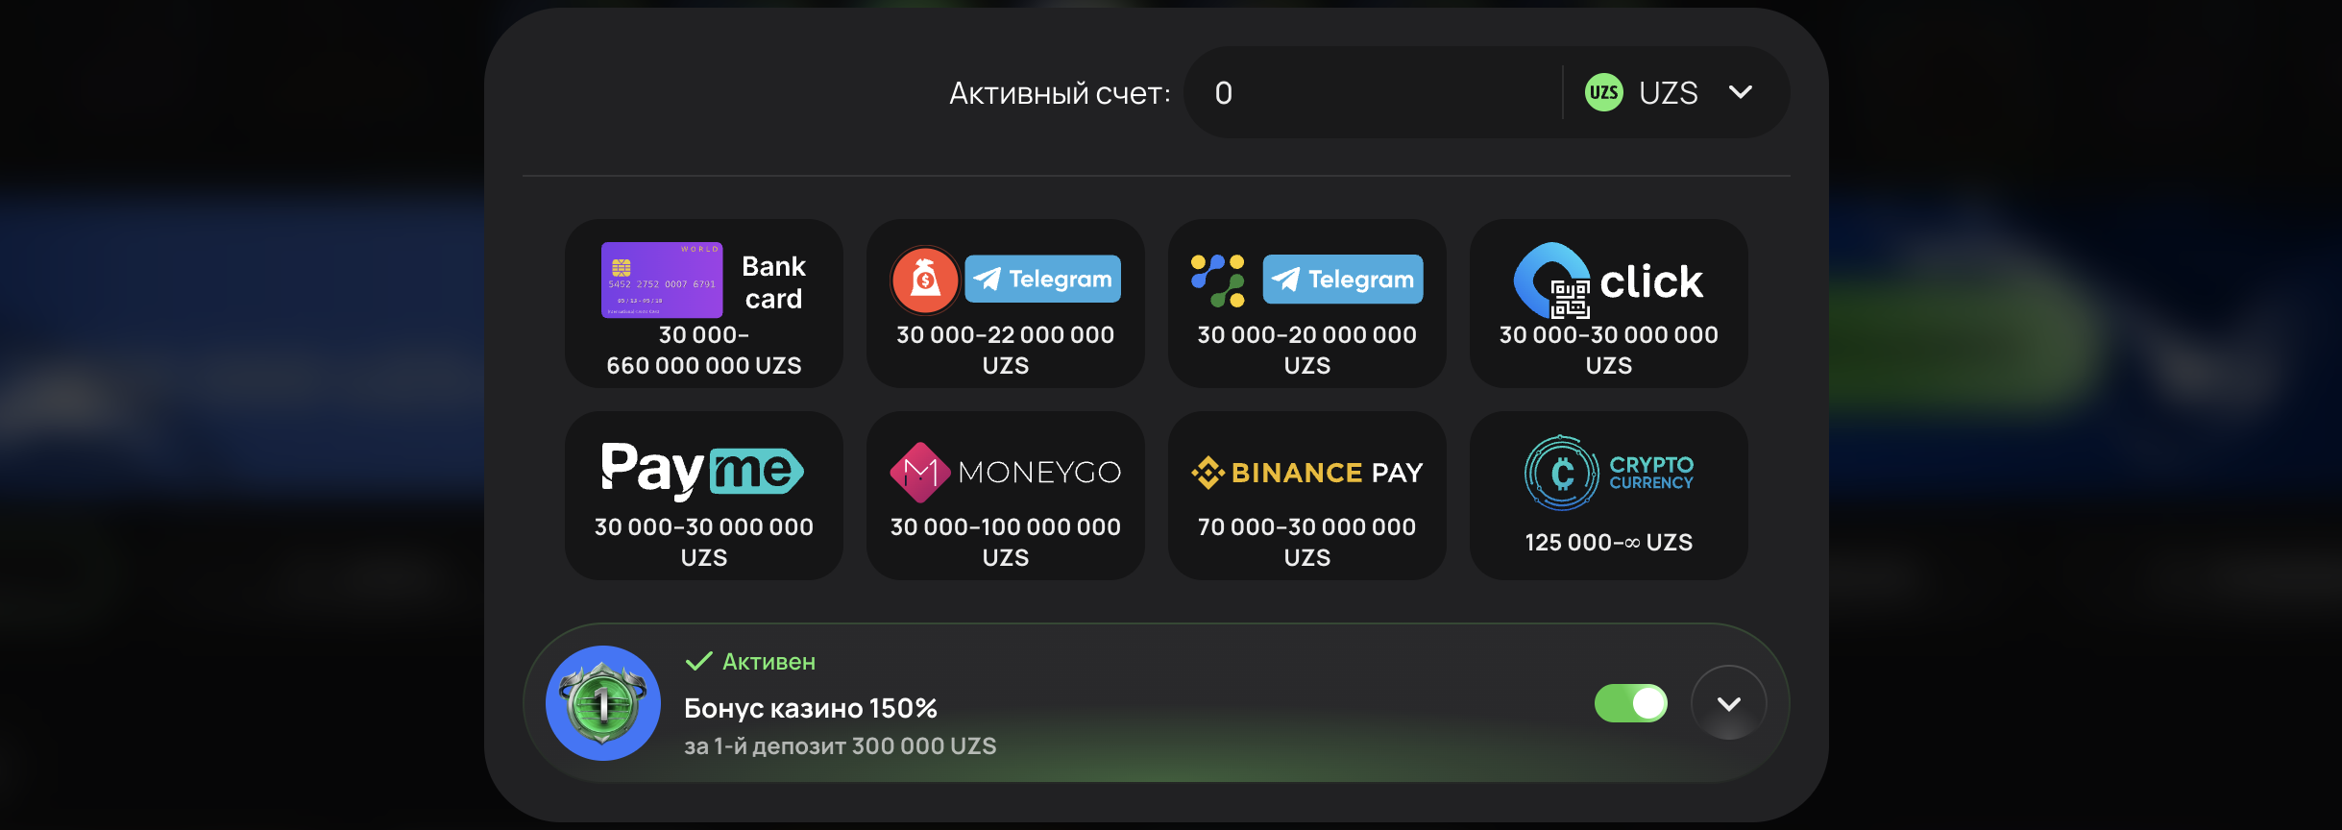Screen dimensions: 2342x830
Task: Expand the casino bonus details chevron
Action: (1728, 703)
